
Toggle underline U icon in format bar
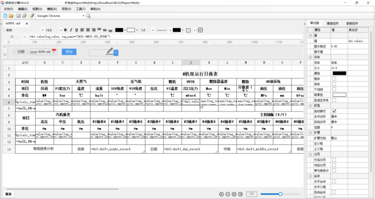click(76, 30)
